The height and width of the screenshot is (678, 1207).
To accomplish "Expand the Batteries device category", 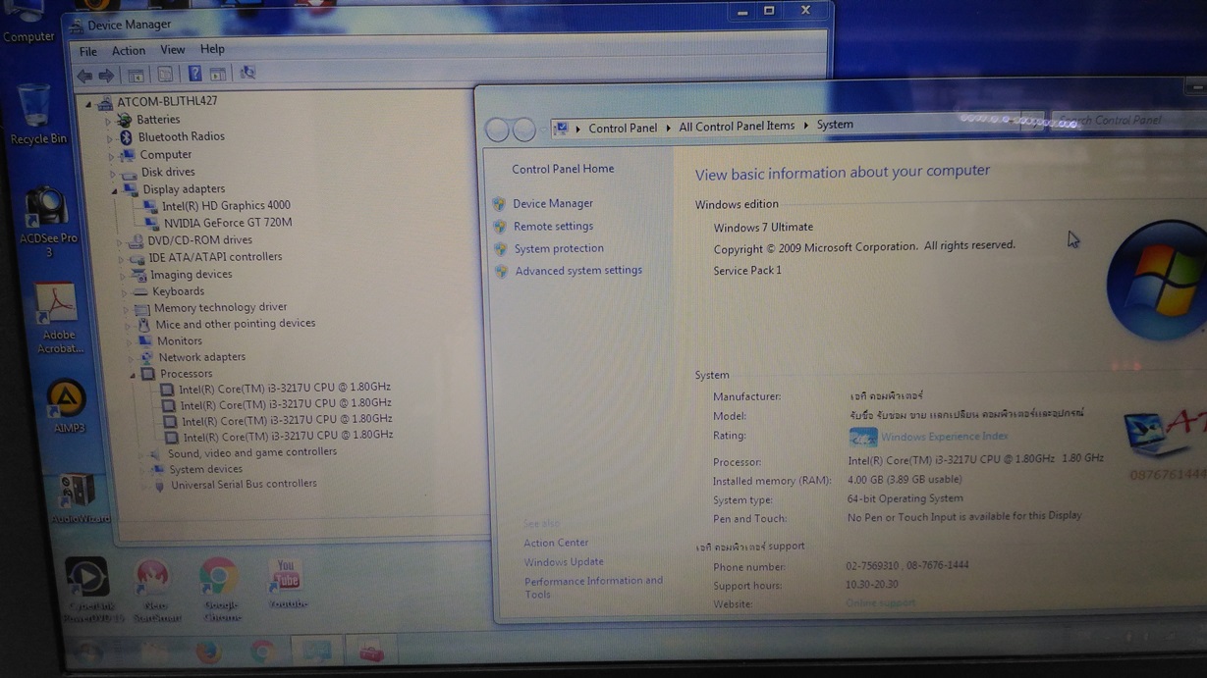I will (x=108, y=119).
